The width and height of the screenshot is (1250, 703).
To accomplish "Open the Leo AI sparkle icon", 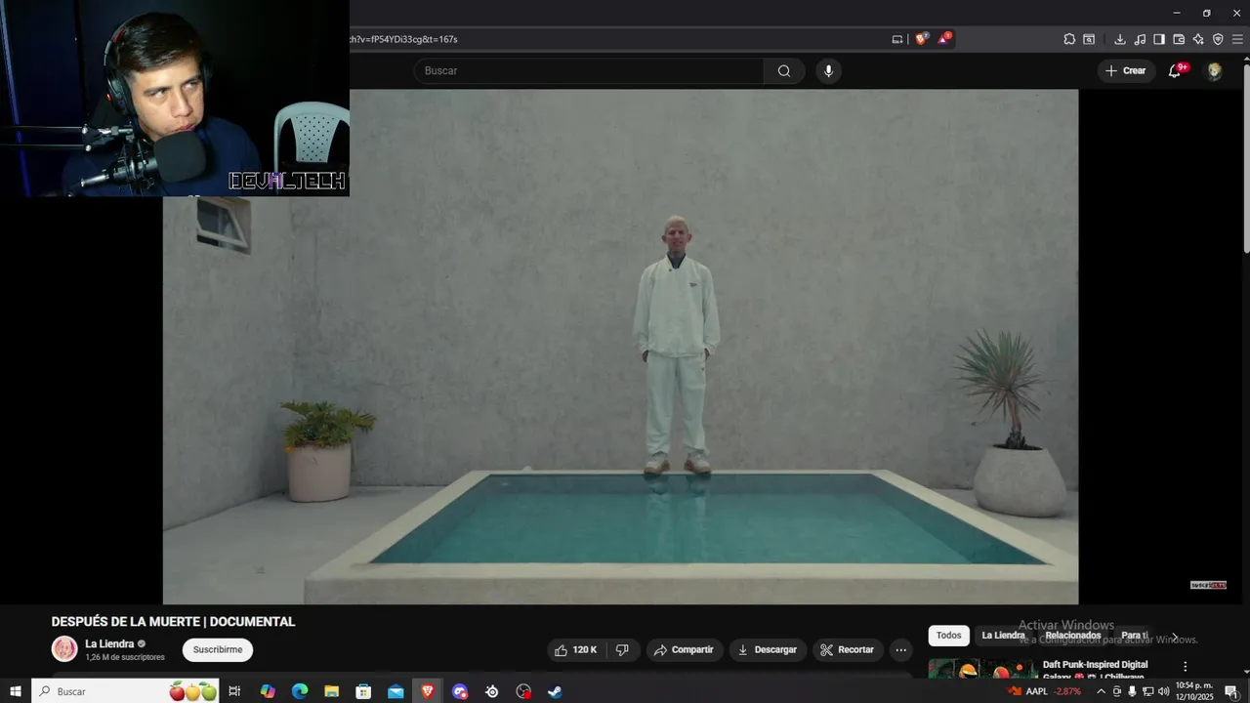I will click(1198, 39).
